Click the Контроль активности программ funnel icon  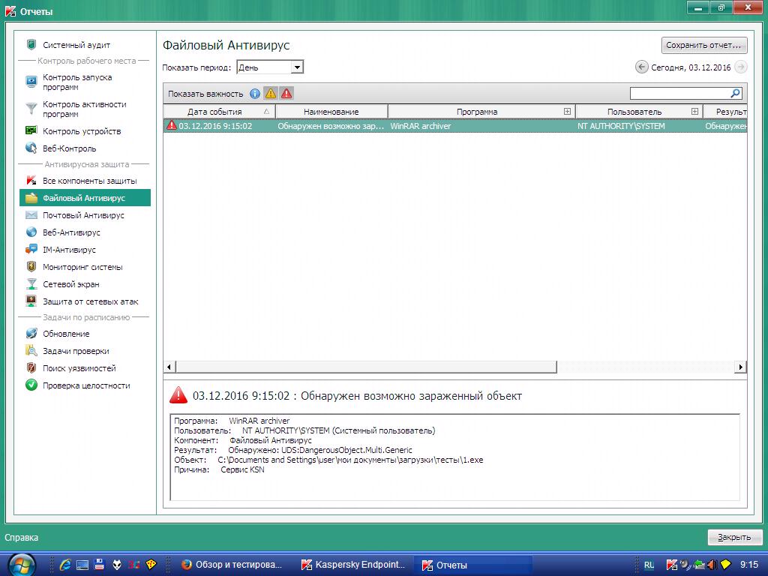[31, 108]
